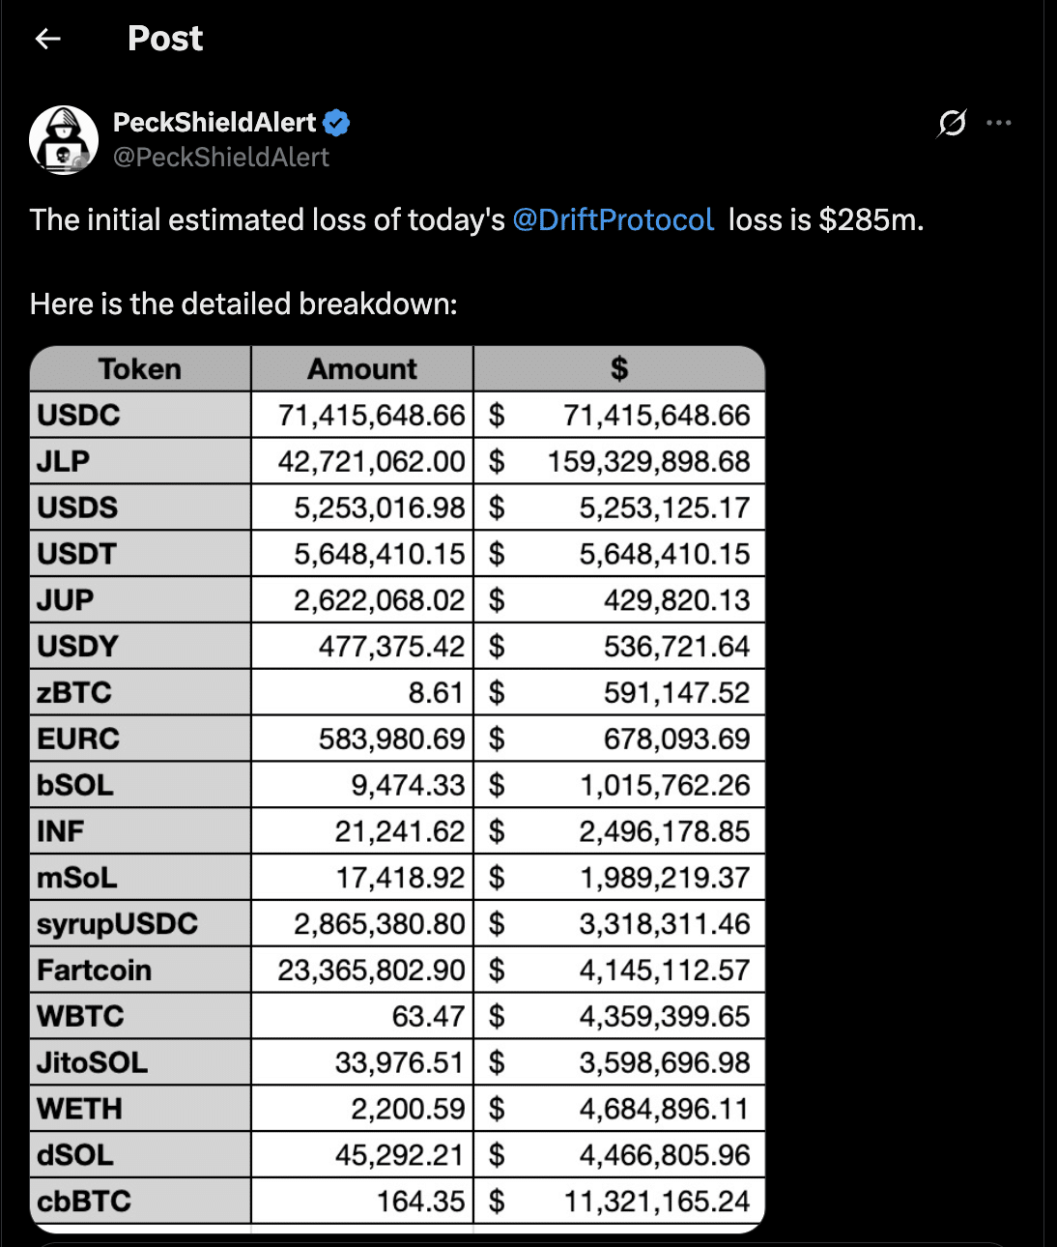Screen dimensions: 1057x1247
Task: Open the PeckShieldAlert profile avatar
Action: [64, 140]
